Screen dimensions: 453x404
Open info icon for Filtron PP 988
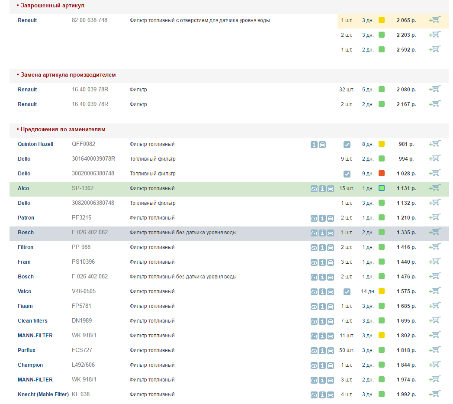tap(322, 248)
